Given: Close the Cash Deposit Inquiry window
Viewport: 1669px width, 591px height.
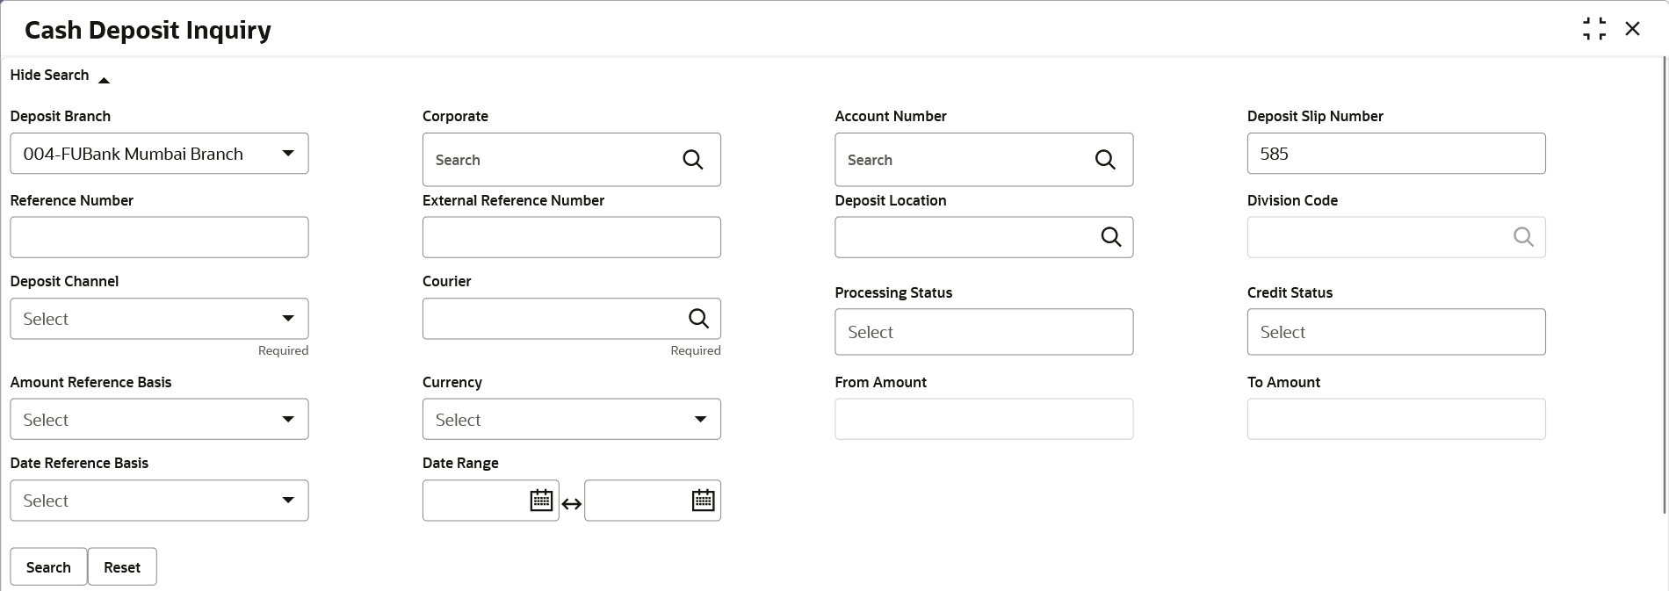Looking at the screenshot, I should [x=1632, y=29].
